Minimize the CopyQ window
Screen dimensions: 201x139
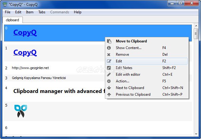[x=172, y=3]
